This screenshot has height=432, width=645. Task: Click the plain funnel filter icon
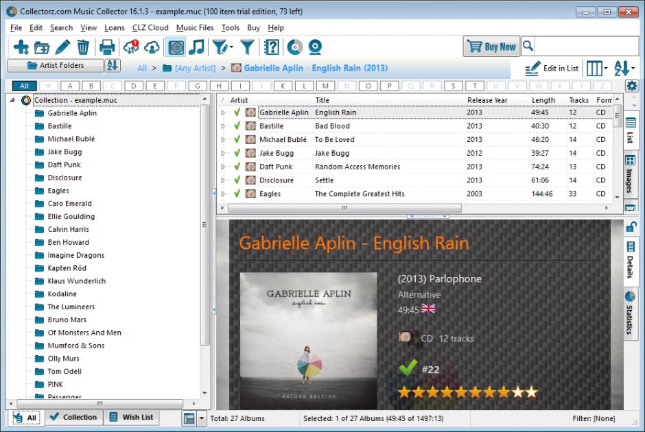pos(247,47)
